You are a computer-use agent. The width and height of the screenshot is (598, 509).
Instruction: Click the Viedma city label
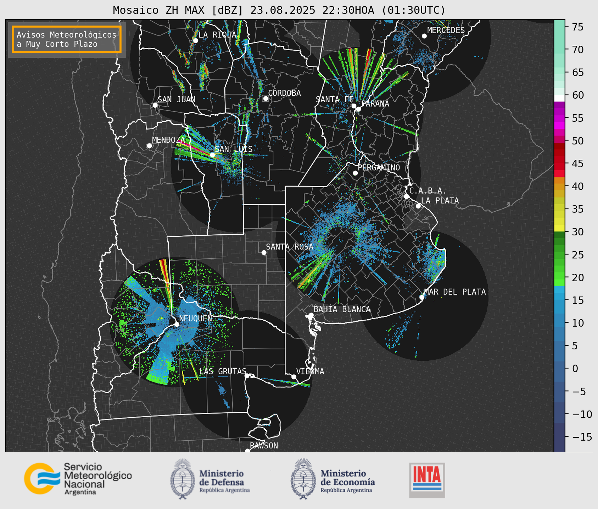pyautogui.click(x=310, y=371)
